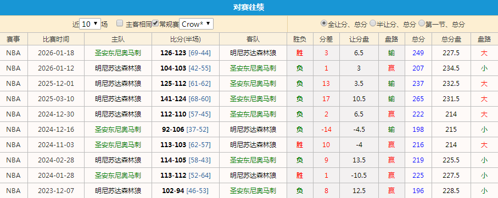Viewport: 498px width, 198px height.
Task: Select the 第一节、总分 radio button
Action: point(422,23)
